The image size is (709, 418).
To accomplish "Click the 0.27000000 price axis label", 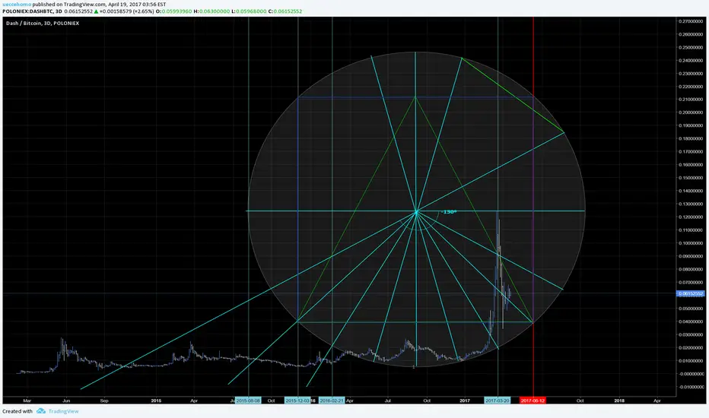I will (x=691, y=21).
